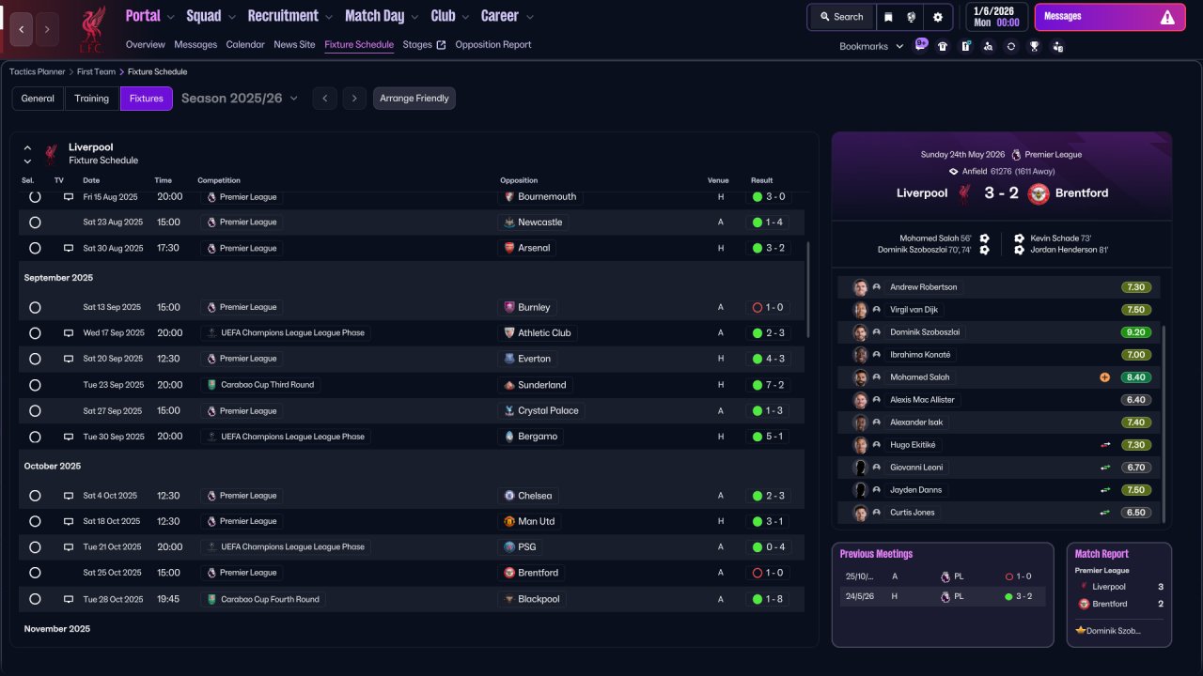Open the Overview sub-menu item
The height and width of the screenshot is (676, 1203).
(145, 45)
